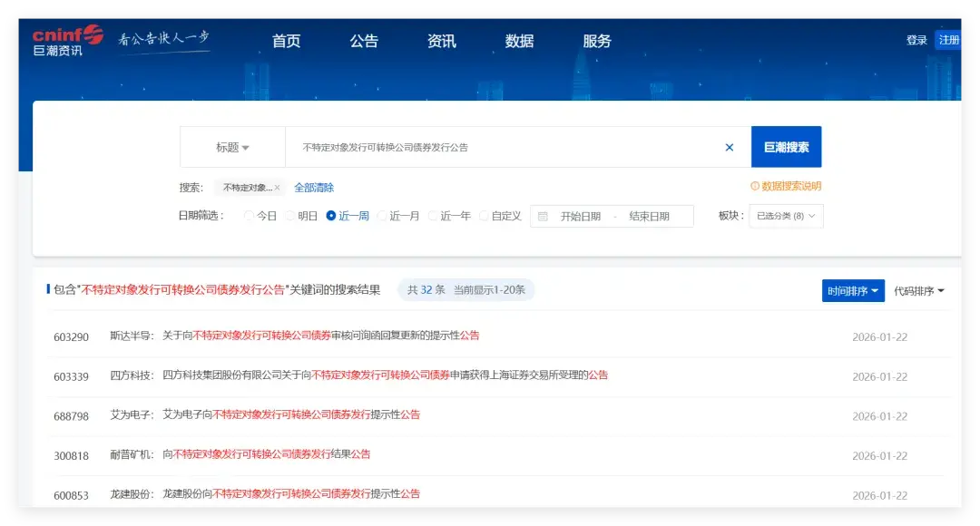The image size is (980, 526).
Task: Click the 数据搜索说明 info icon
Action: pyautogui.click(x=755, y=187)
